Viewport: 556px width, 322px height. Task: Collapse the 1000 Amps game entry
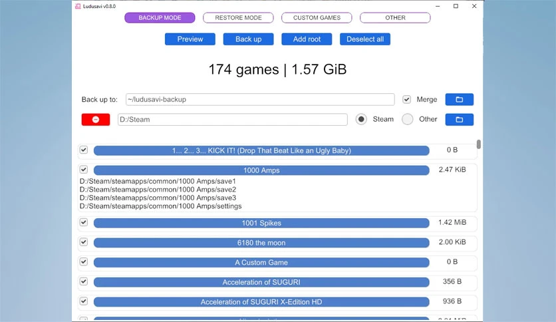point(261,170)
